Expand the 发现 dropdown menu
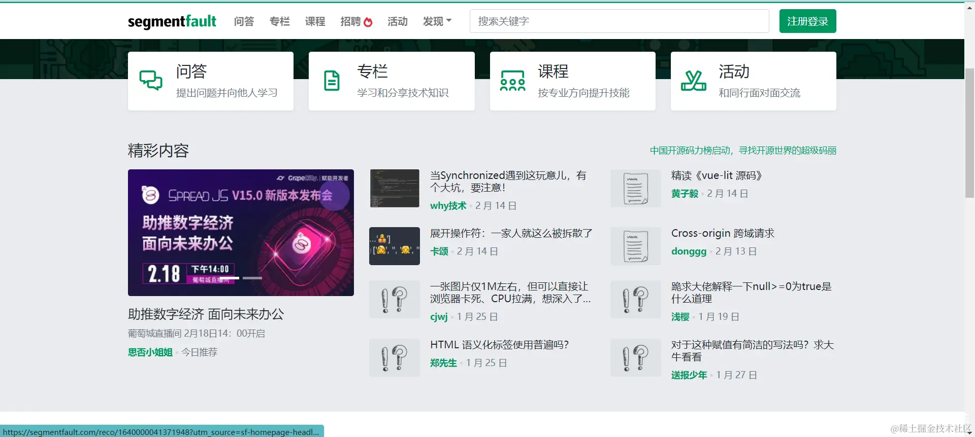The image size is (975, 437). (x=437, y=21)
